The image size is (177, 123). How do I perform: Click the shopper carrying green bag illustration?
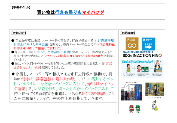pos(128,69)
